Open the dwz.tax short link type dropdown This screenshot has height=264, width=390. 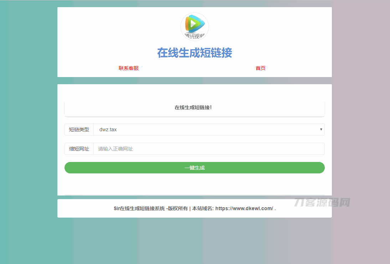tap(209, 130)
